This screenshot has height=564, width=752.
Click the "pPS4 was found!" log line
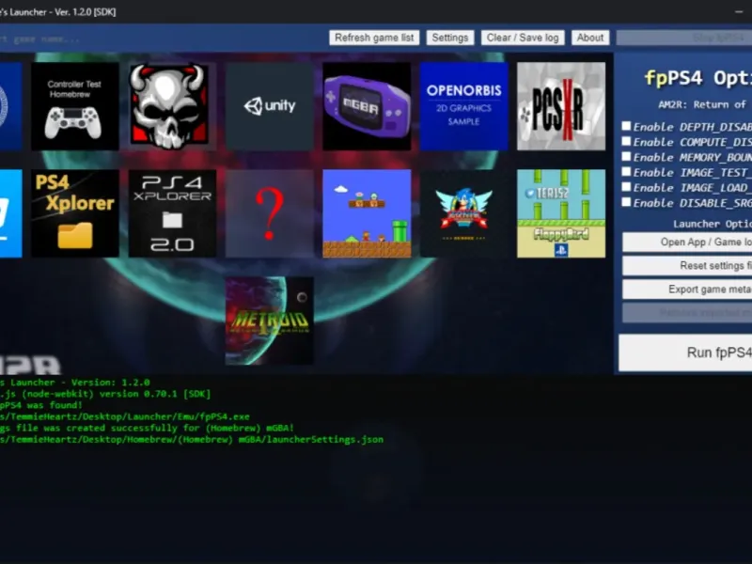coord(41,405)
